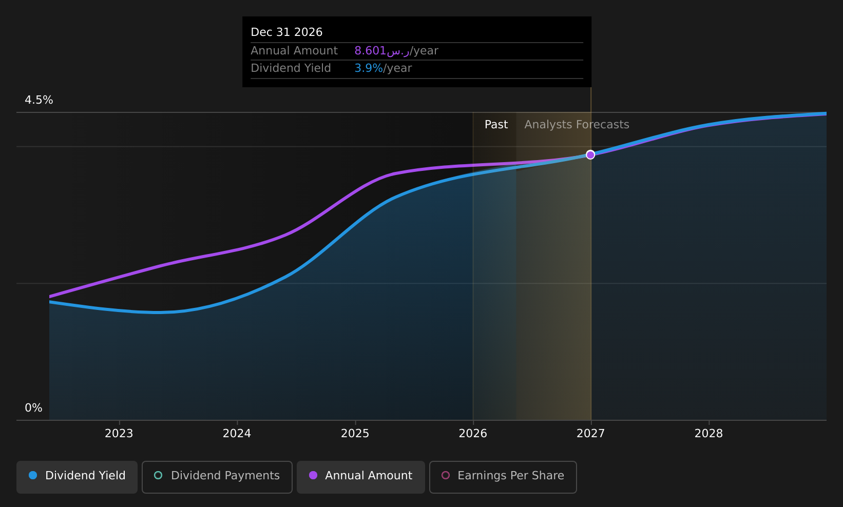The height and width of the screenshot is (507, 843).
Task: Click the Dec 31 2026 data point marker
Action: click(x=590, y=154)
